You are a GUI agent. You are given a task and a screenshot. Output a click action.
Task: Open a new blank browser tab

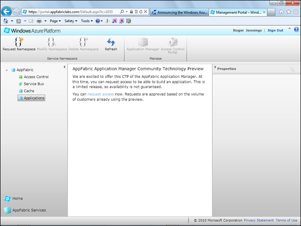click(x=271, y=12)
